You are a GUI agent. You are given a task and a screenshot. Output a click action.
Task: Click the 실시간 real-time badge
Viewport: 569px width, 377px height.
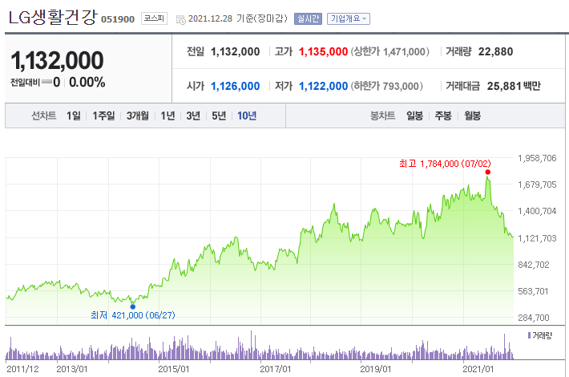tap(308, 18)
